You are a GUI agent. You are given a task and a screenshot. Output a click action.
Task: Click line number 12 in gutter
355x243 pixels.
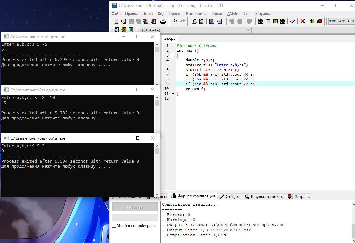click(166, 98)
